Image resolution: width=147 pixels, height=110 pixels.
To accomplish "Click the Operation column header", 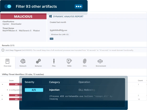I will click(84, 82).
